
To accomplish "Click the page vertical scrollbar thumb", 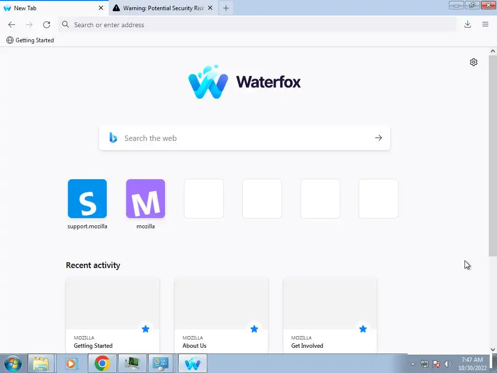I will point(493,155).
